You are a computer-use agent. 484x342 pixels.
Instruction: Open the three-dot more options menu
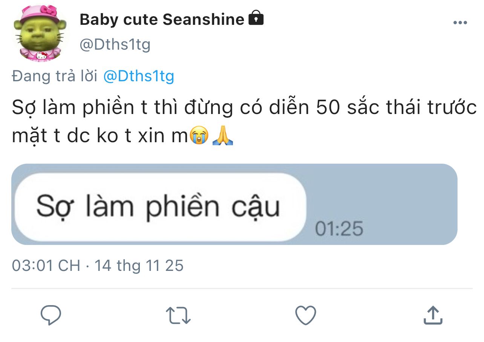pyautogui.click(x=460, y=23)
